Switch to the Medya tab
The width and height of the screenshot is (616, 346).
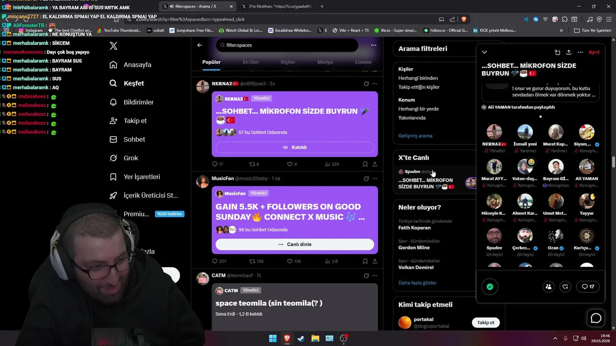(x=325, y=62)
